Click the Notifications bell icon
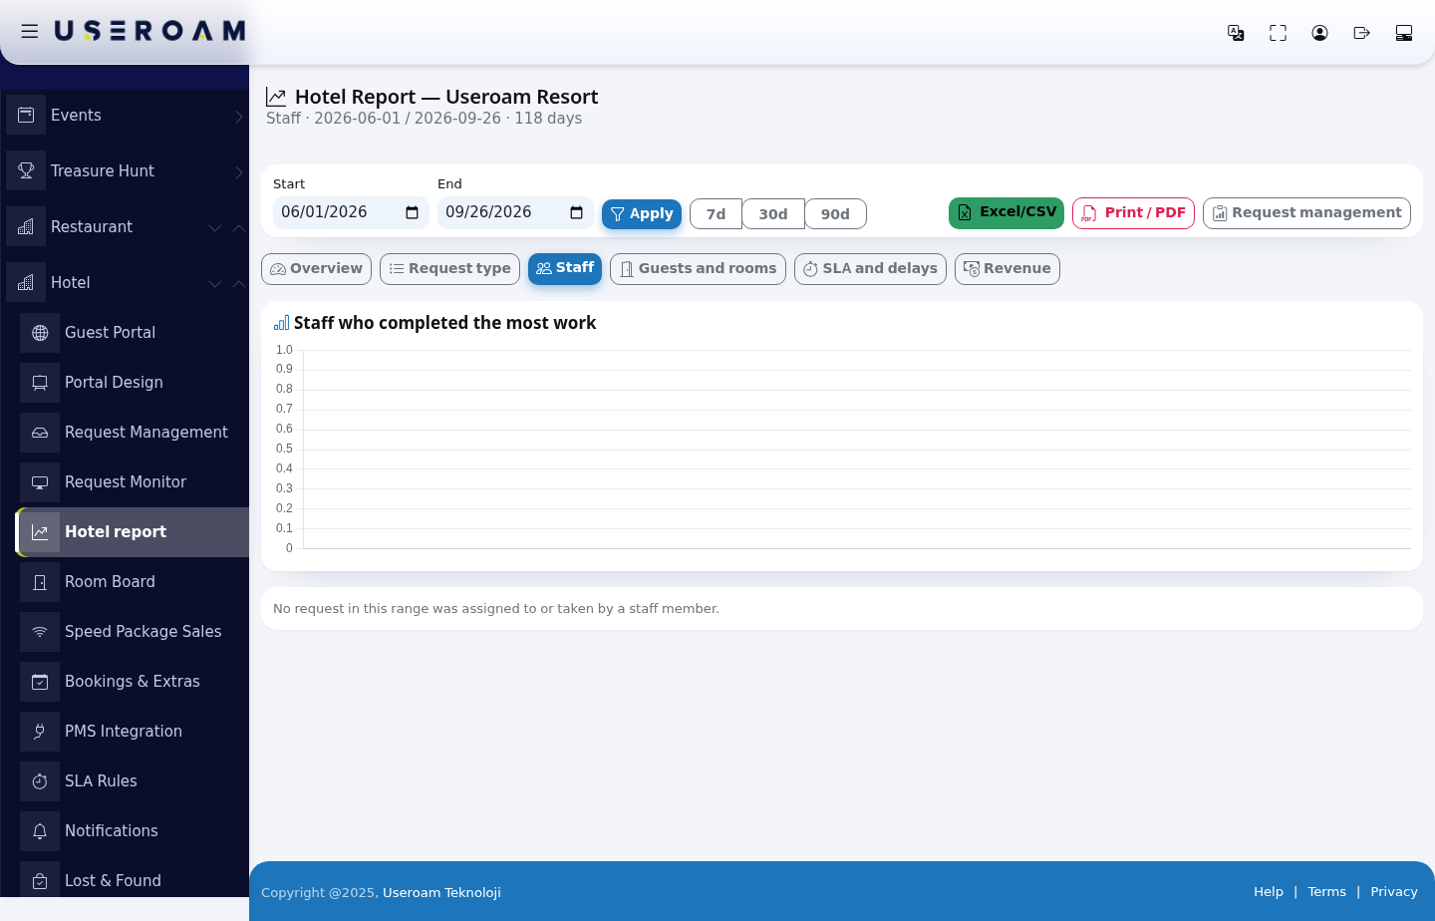The width and height of the screenshot is (1435, 921). (x=40, y=831)
